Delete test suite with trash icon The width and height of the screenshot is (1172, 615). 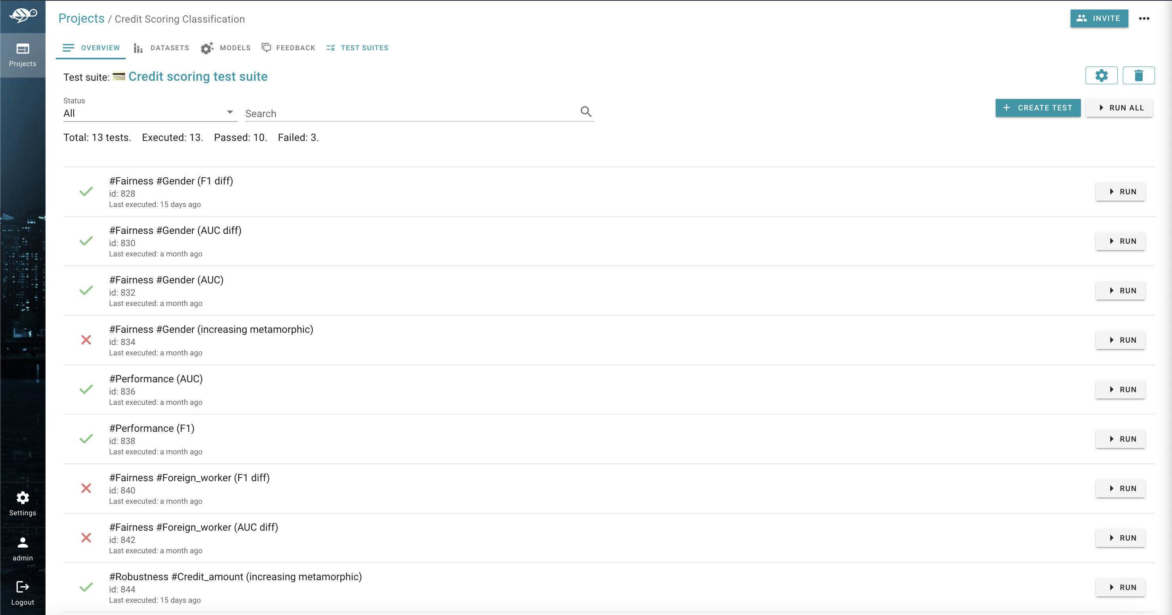[1138, 76]
